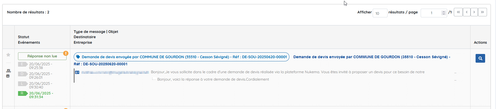The image size is (496, 109).
Task: Click the grey E event marker
Action: (23, 64)
